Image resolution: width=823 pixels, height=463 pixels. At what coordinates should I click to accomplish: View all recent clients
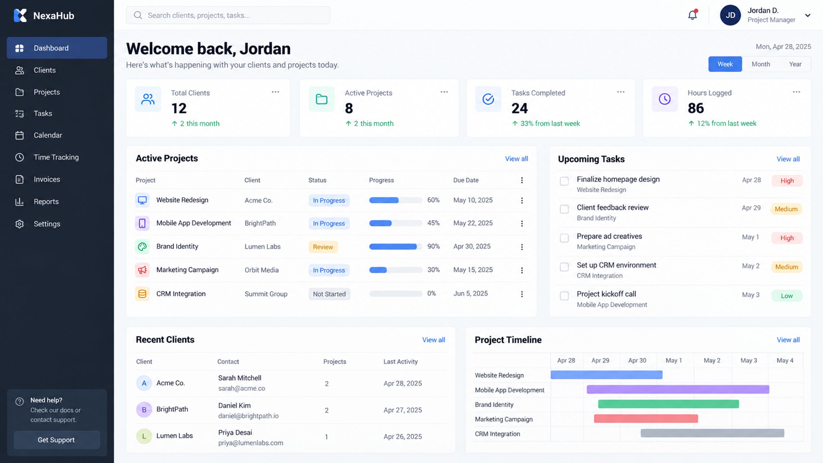(433, 340)
